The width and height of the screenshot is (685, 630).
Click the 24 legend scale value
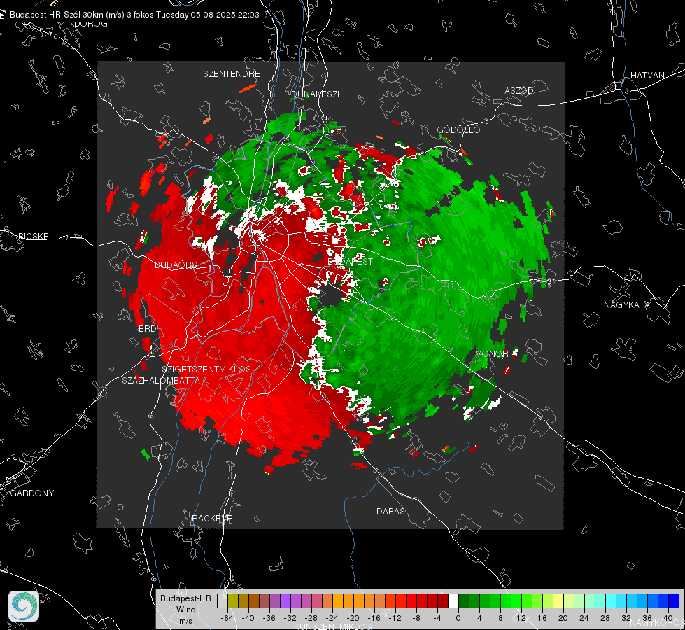pos(584,618)
